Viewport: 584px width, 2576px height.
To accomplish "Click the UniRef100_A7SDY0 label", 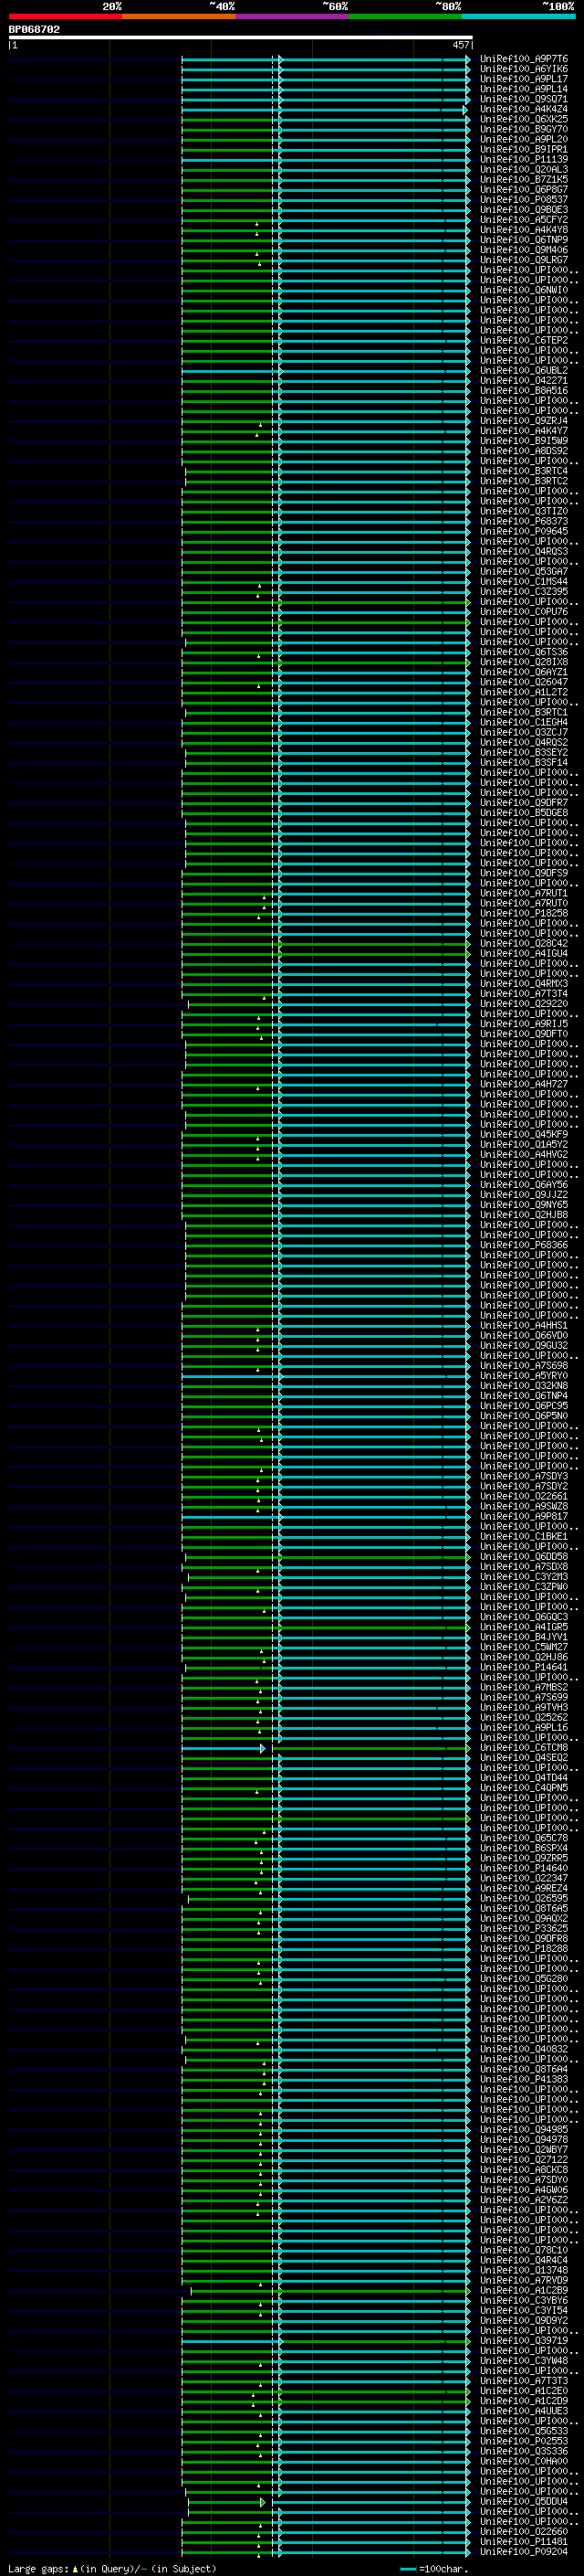I will [x=524, y=2179].
